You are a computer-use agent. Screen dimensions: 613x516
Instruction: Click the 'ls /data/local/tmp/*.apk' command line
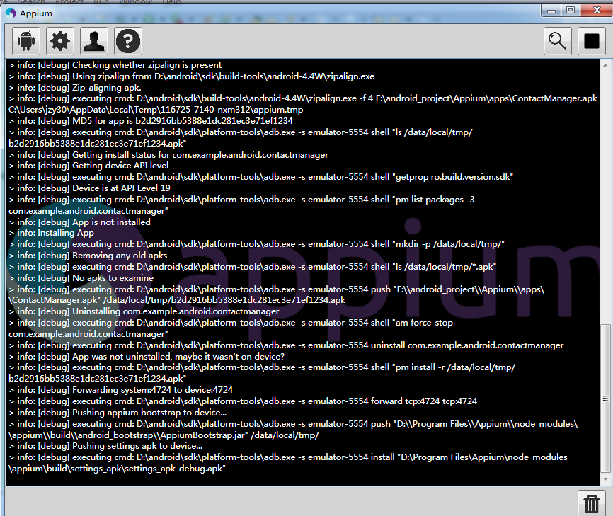point(253,267)
